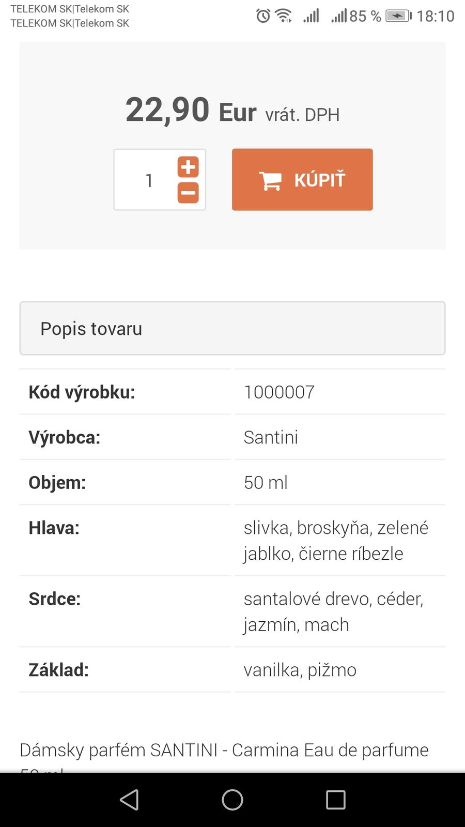Viewport: 465px width, 827px height.
Task: Tap the battery status icon
Action: [399, 16]
